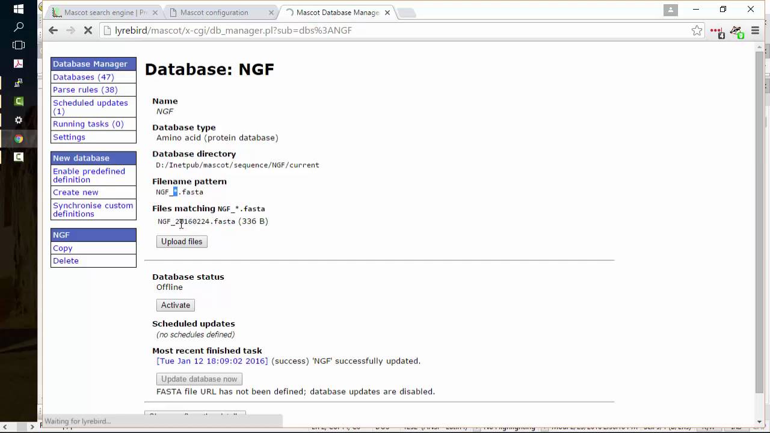Click the Amino acid (protein database) text
This screenshot has width=770, height=433.
point(217,138)
